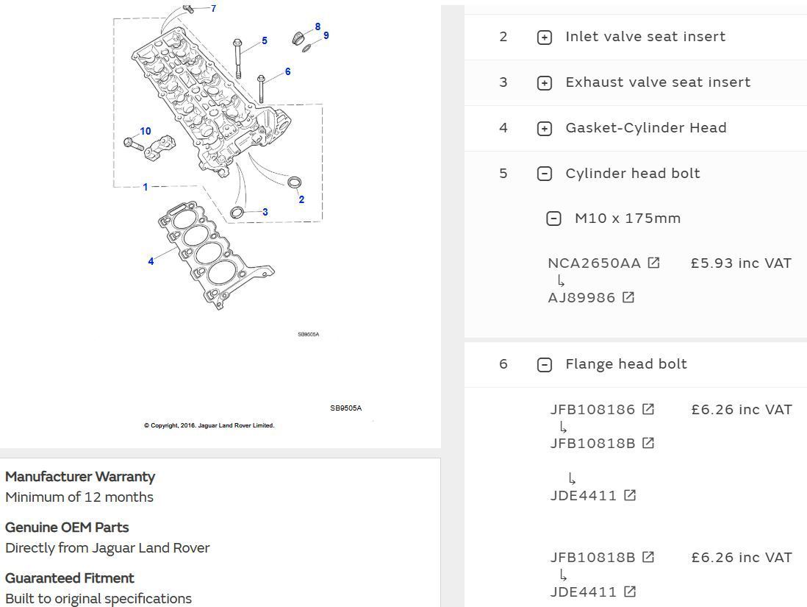The width and height of the screenshot is (807, 607).
Task: Open external link icon beside last JDE4411
Action: [630, 592]
